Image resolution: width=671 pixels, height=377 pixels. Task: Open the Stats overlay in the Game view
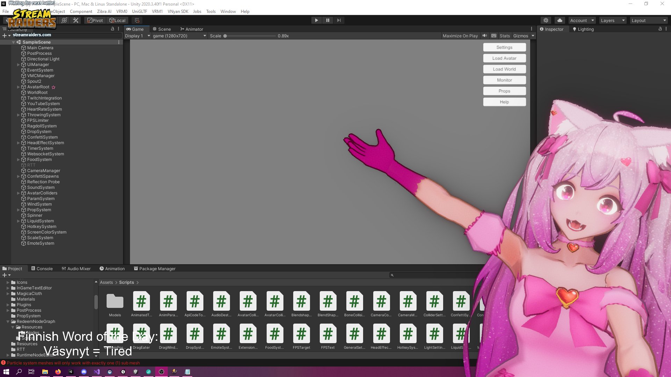pyautogui.click(x=504, y=36)
